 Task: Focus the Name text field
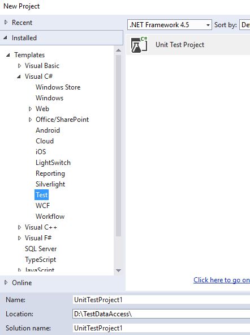pyautogui.click(x=161, y=299)
